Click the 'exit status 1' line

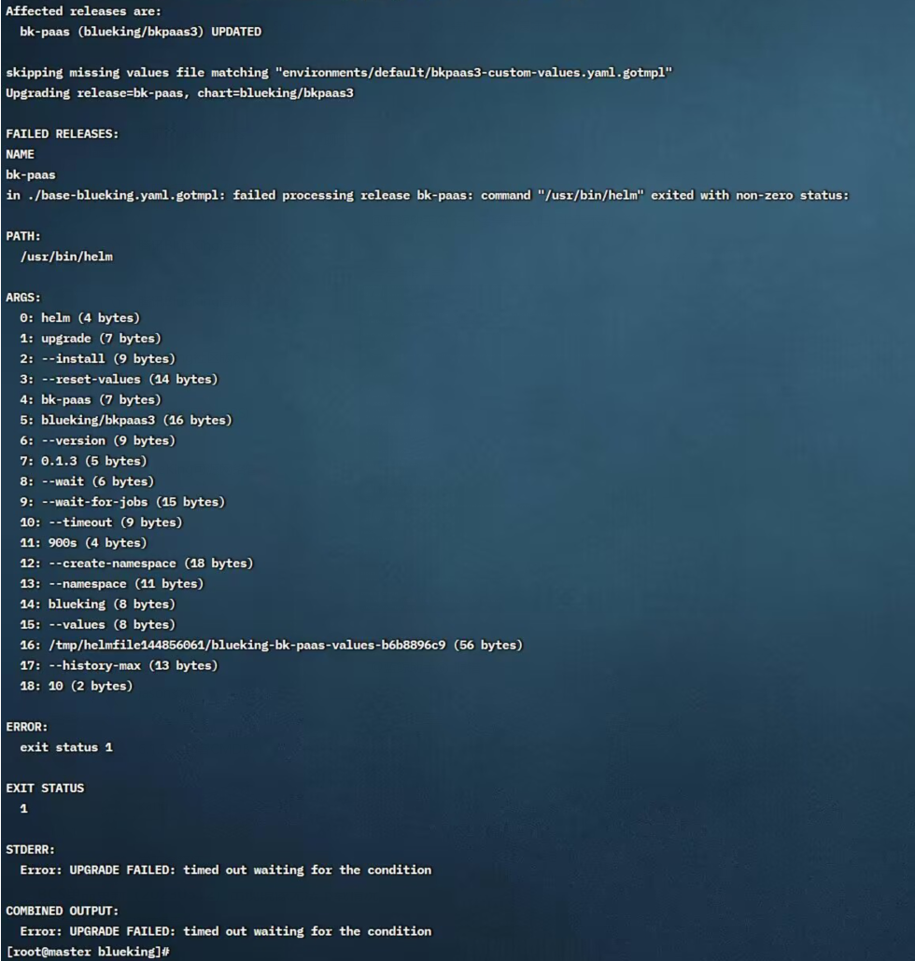pyautogui.click(x=66, y=747)
